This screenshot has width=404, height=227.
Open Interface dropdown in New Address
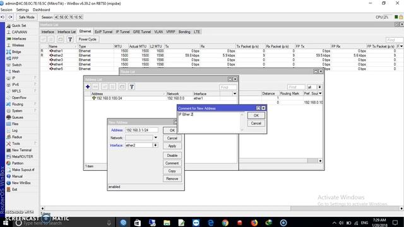tap(155, 145)
